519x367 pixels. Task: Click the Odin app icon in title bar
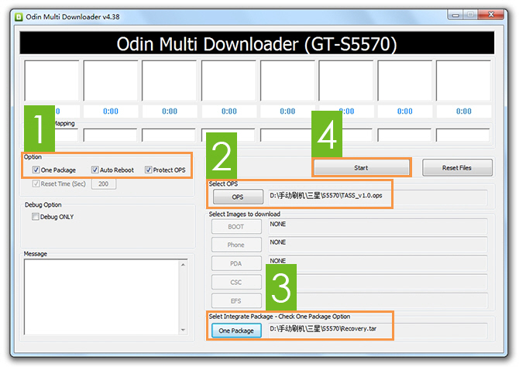click(x=19, y=17)
